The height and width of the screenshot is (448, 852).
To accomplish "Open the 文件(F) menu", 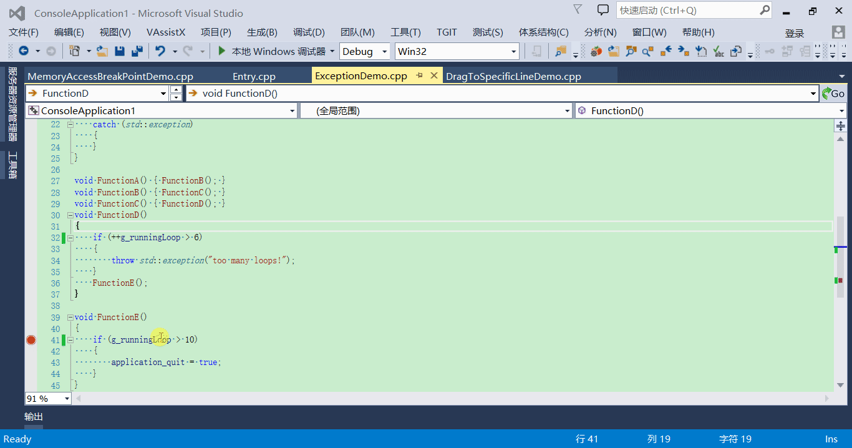I will pyautogui.click(x=24, y=32).
